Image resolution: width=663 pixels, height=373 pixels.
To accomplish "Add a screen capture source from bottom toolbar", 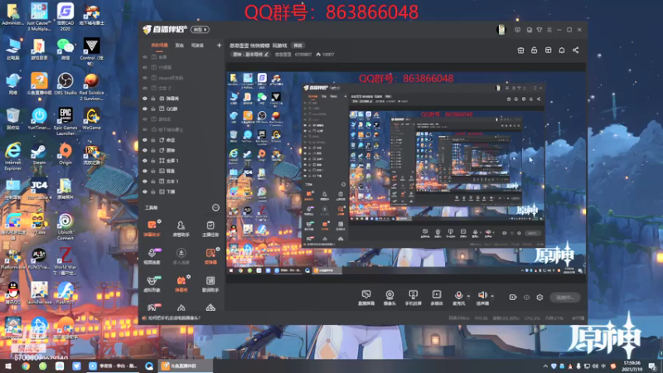I will coord(366,298).
